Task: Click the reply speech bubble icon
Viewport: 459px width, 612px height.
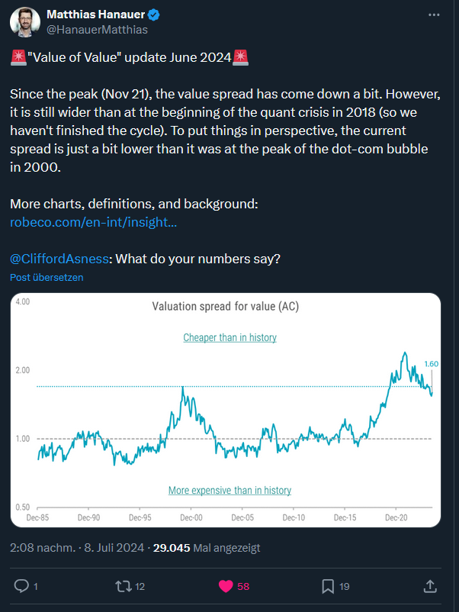Action: pos(21,586)
